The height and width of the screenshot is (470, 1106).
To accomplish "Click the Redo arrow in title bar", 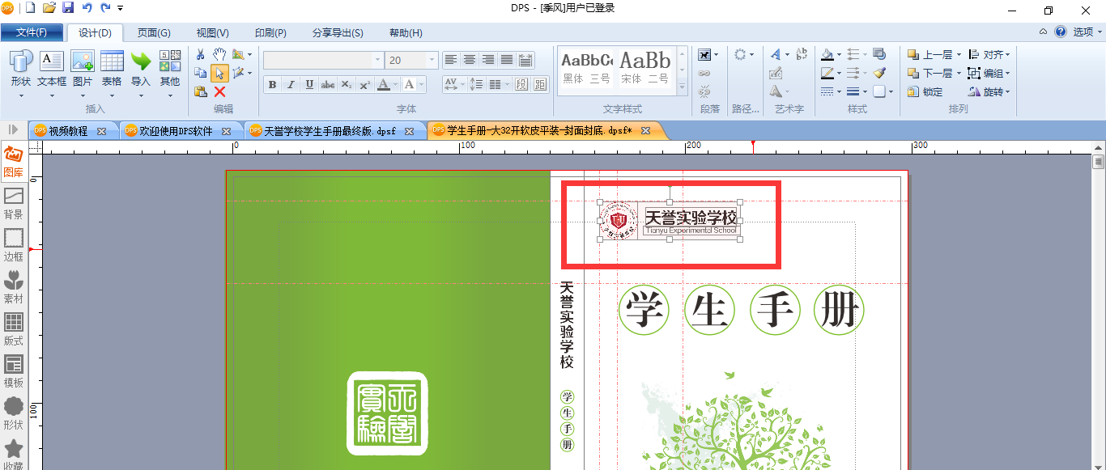I will tap(105, 7).
